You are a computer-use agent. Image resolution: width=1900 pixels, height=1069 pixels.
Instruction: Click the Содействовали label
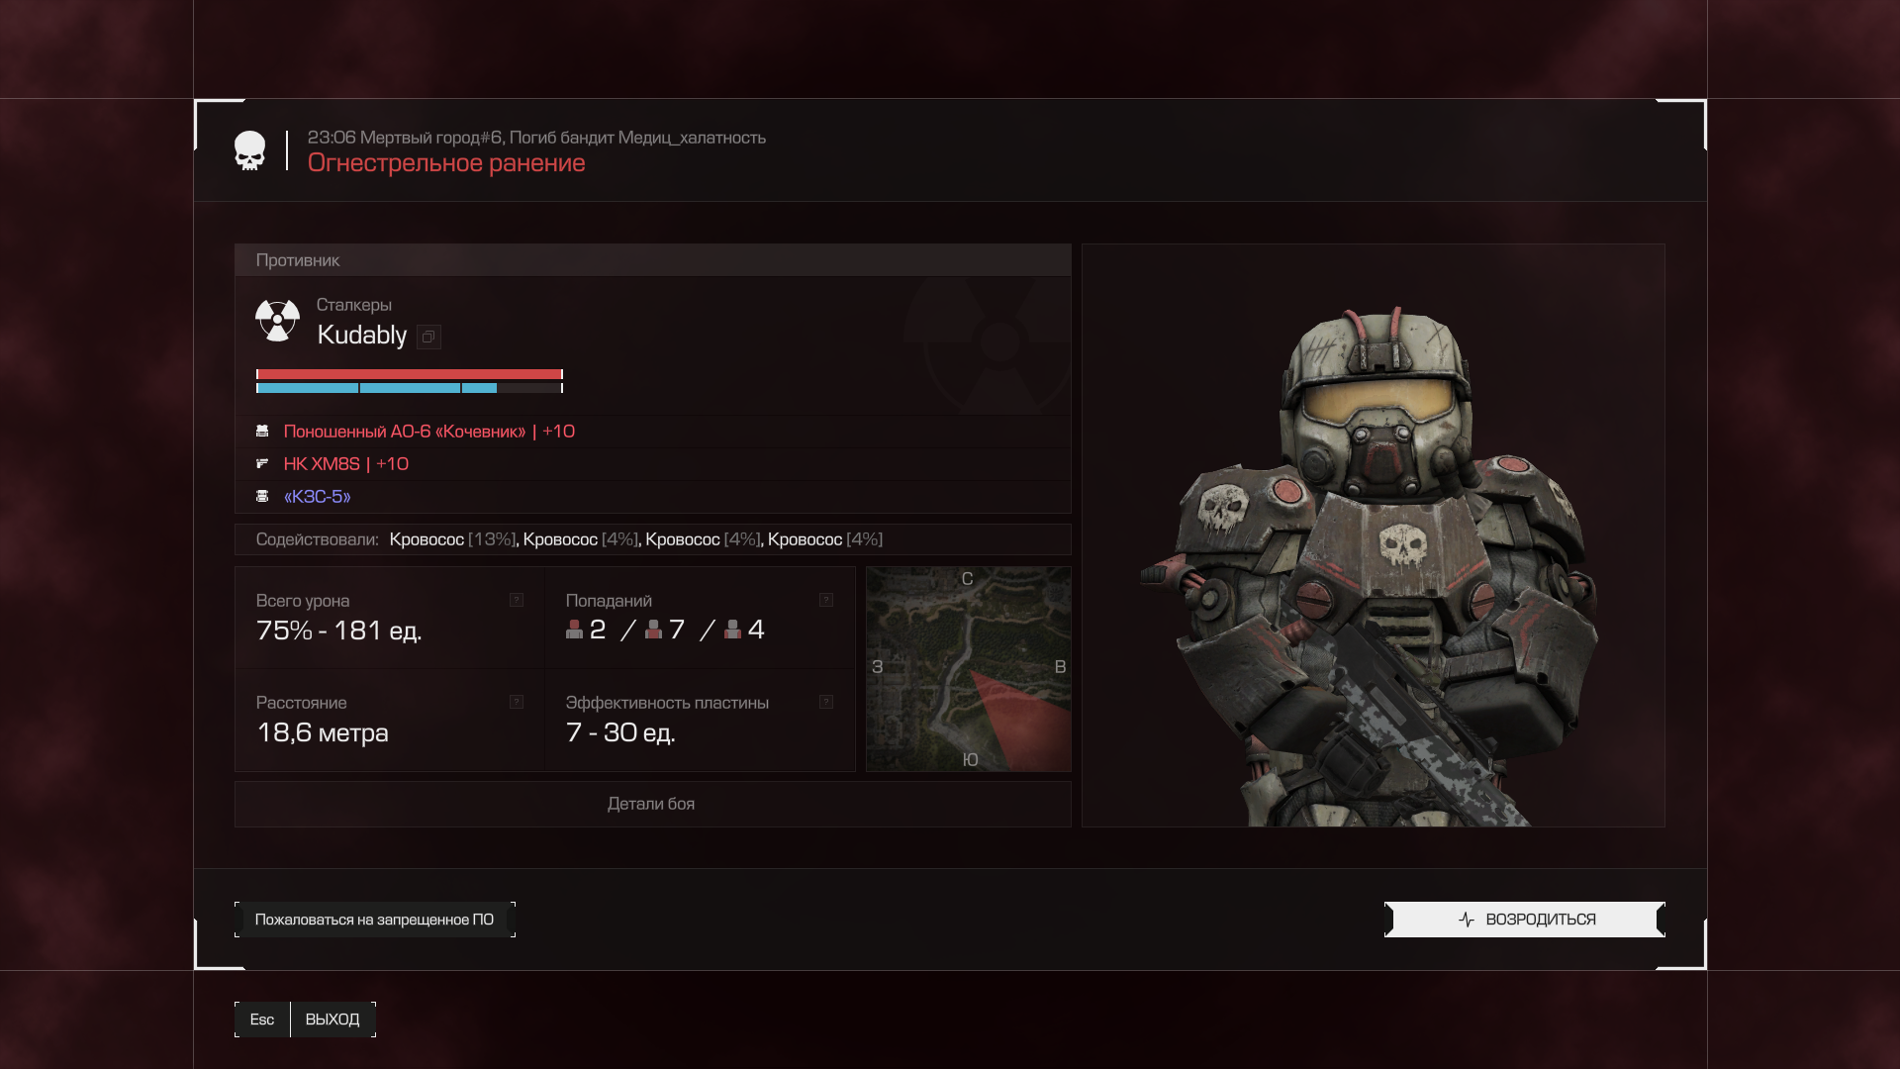click(x=317, y=539)
